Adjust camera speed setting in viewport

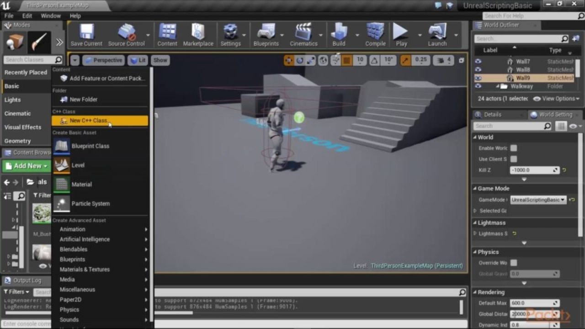(443, 60)
